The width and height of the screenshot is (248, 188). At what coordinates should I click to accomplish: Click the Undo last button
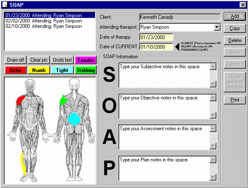63,60
